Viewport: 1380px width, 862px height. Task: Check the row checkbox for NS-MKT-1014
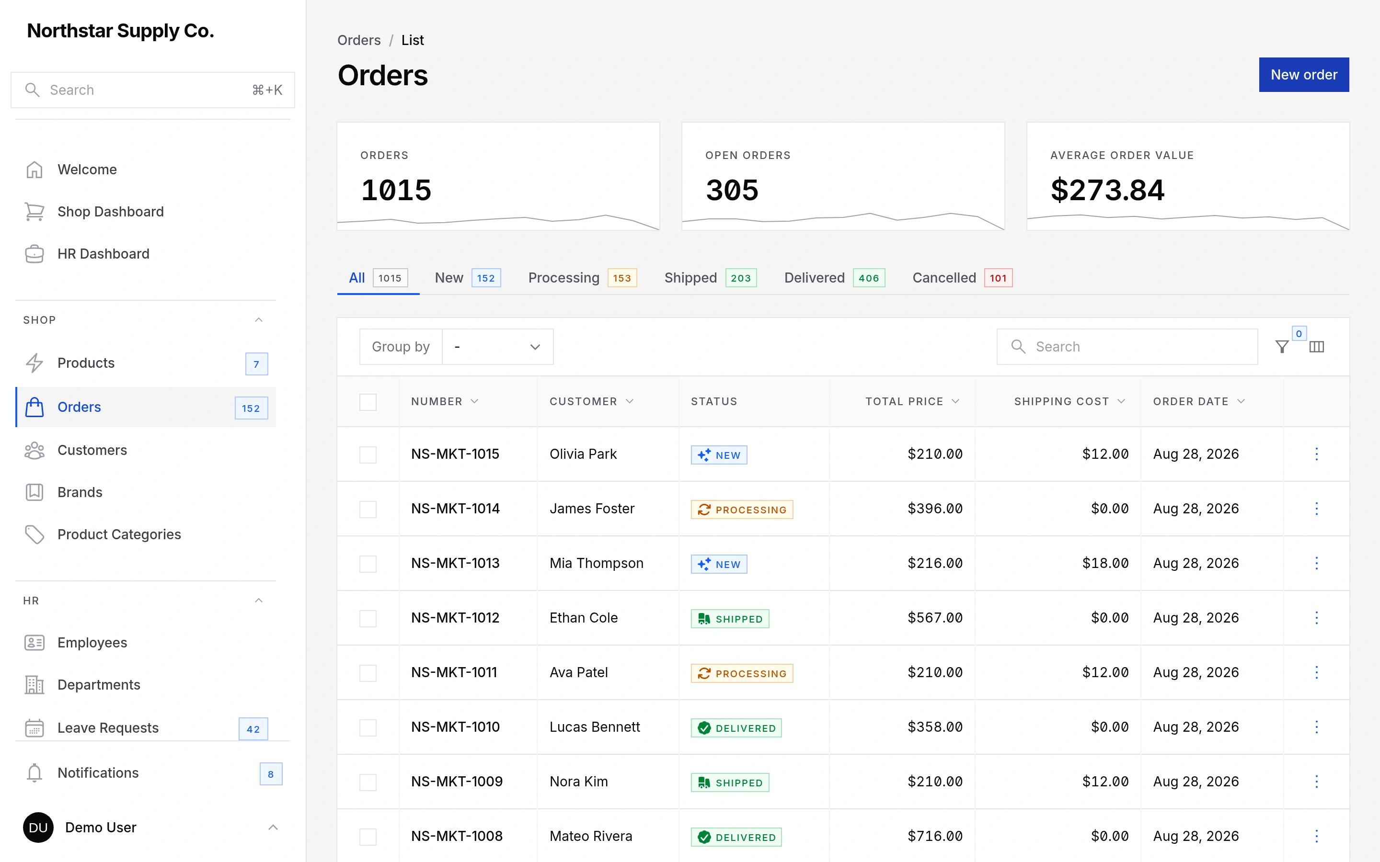368,509
